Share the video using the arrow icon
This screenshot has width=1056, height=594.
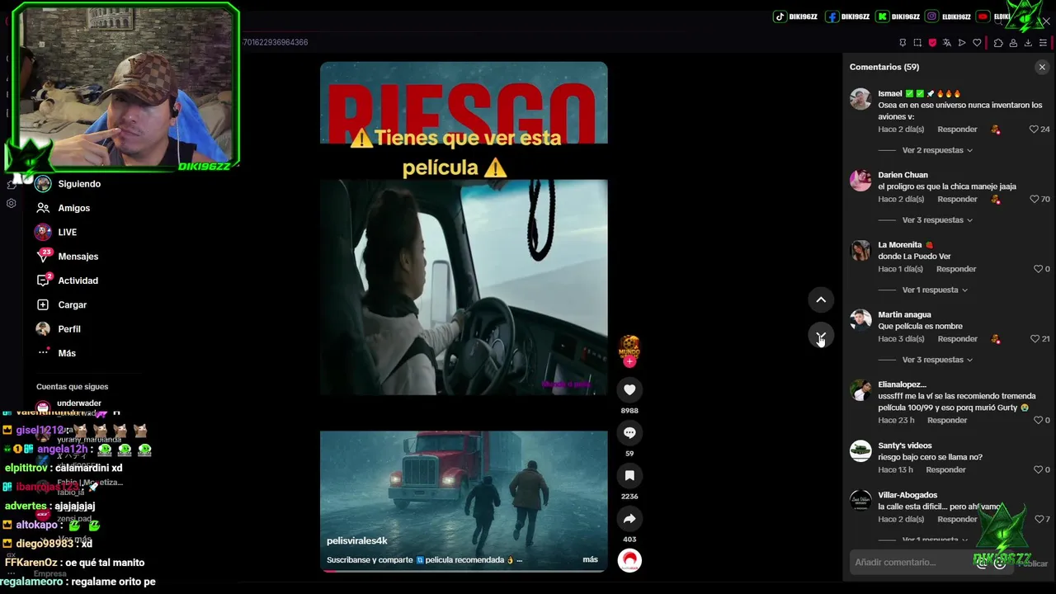pos(629,519)
